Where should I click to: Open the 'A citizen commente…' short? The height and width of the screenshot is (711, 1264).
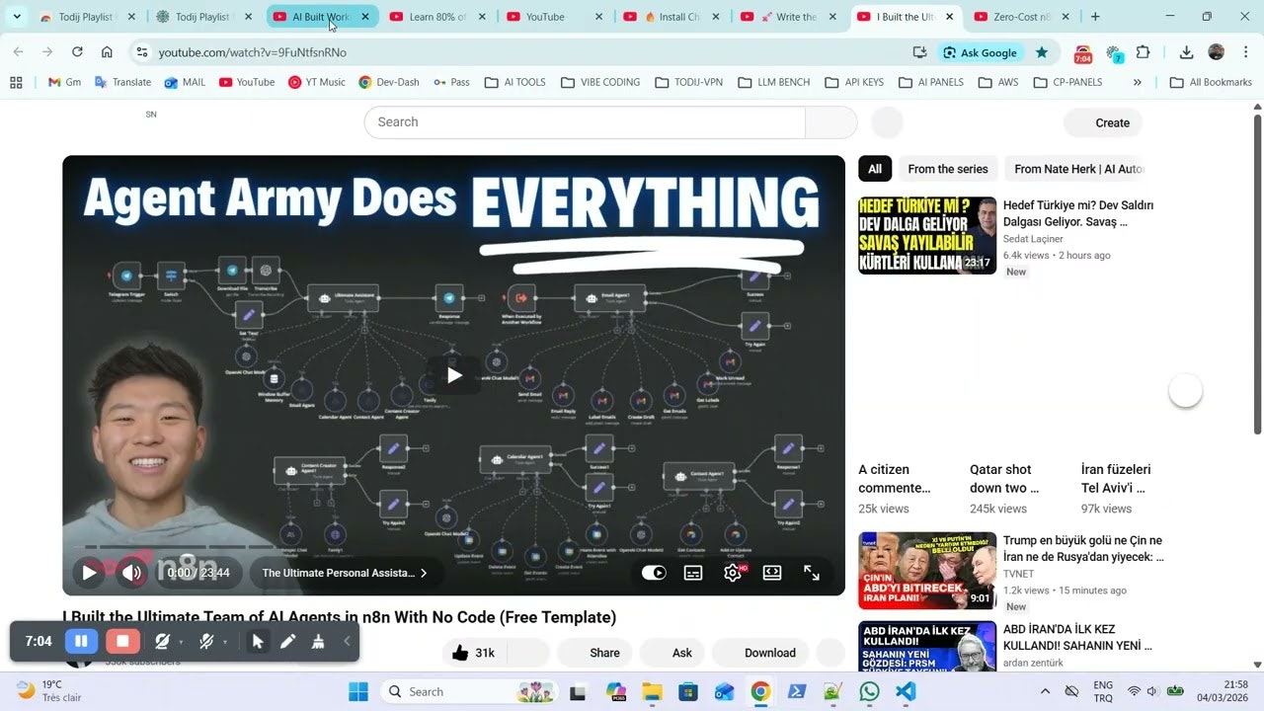click(895, 478)
